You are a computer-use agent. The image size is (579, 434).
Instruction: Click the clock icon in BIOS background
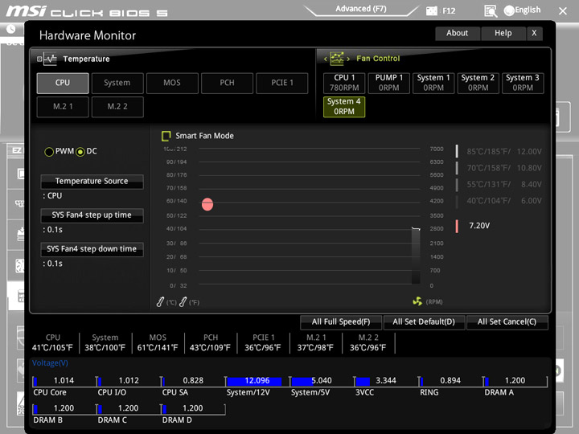[10, 28]
